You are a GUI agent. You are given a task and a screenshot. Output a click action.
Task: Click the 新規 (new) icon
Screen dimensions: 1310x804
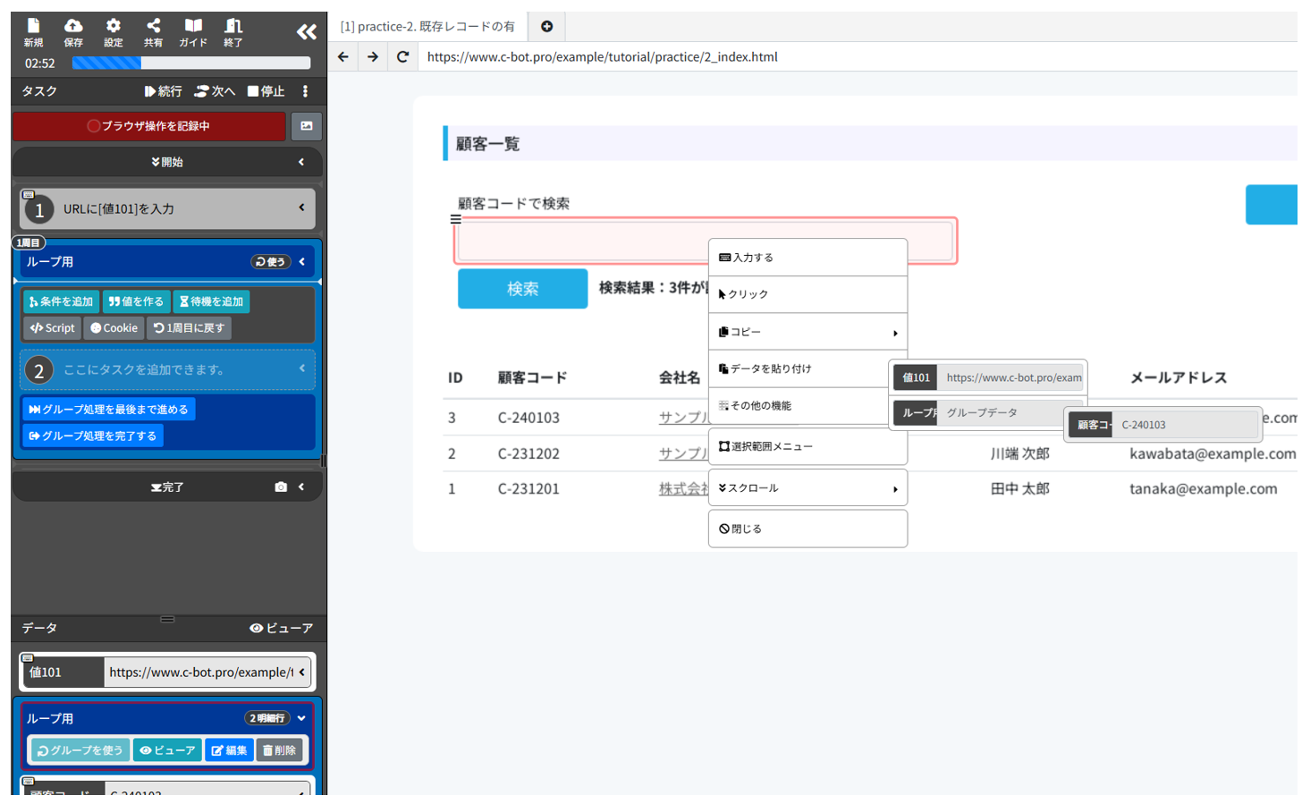click(33, 31)
